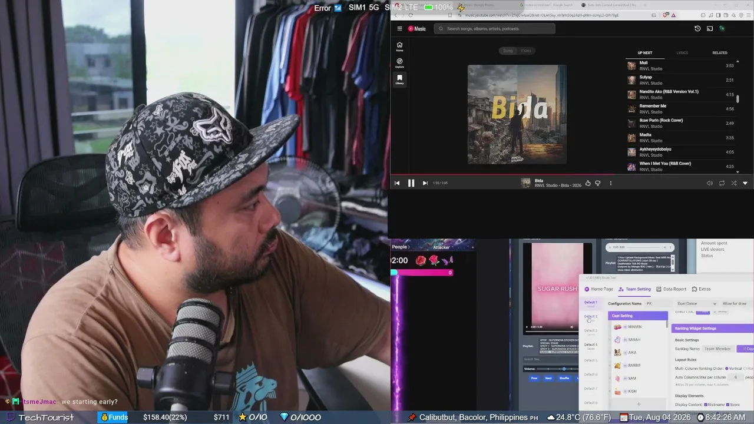Screen dimensions: 754x424
Task: Select the UP NEXT tab
Action: pos(645,53)
